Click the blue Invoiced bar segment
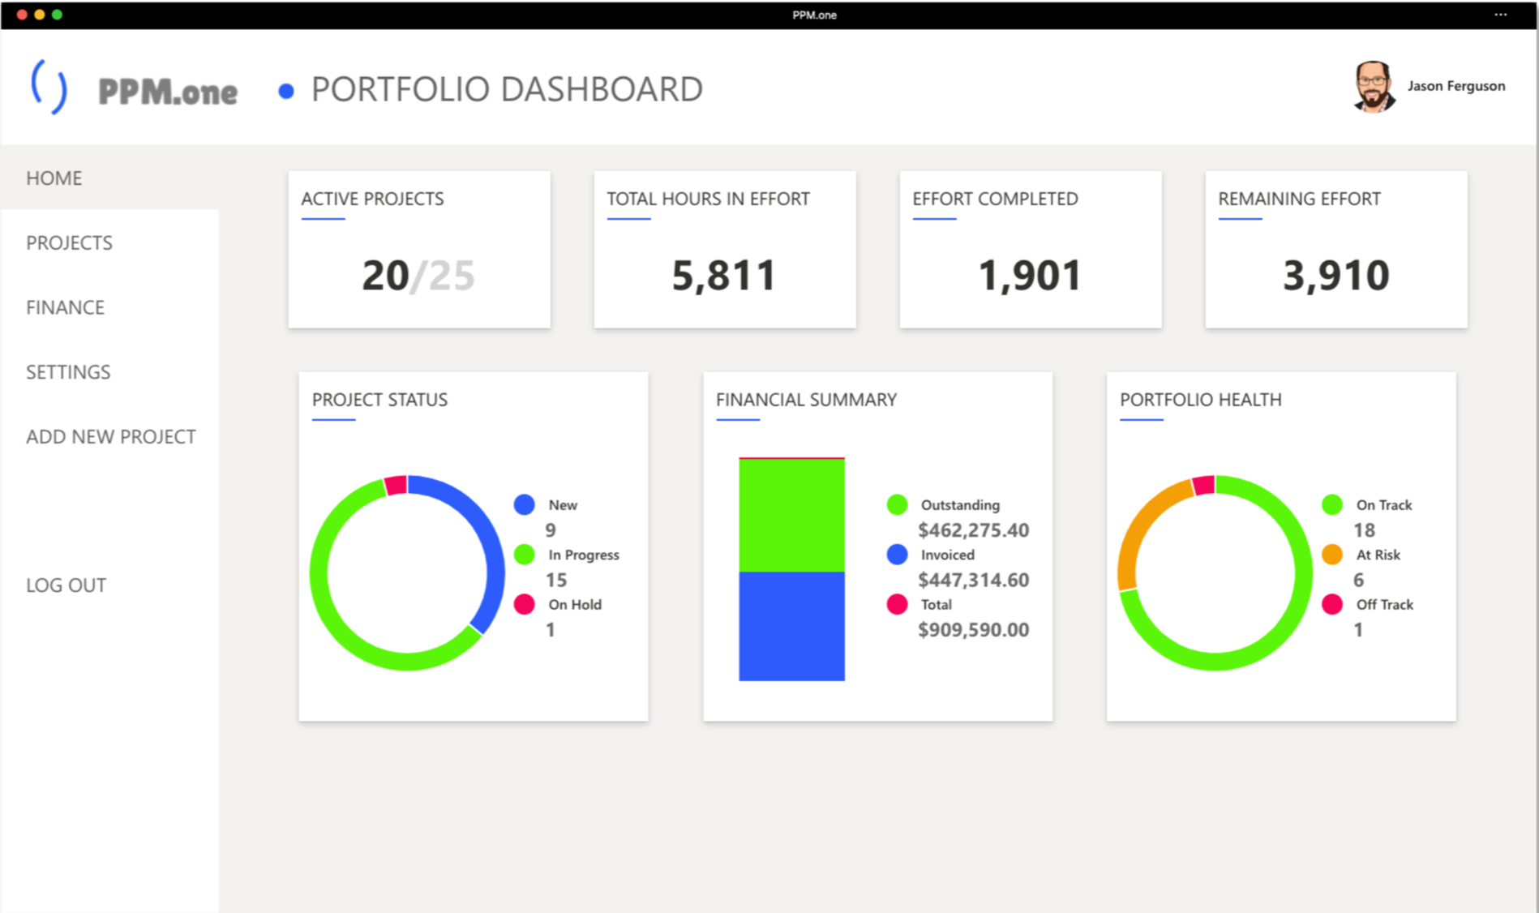Viewport: 1539px width, 913px height. 791,626
